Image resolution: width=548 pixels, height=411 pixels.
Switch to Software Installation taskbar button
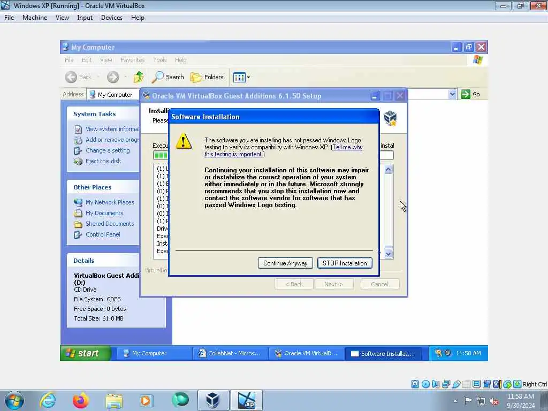(x=383, y=354)
